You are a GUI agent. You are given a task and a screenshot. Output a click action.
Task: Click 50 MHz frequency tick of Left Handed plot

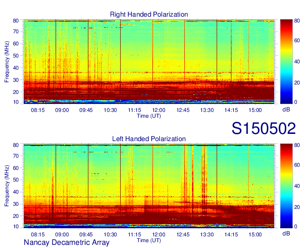16,180
